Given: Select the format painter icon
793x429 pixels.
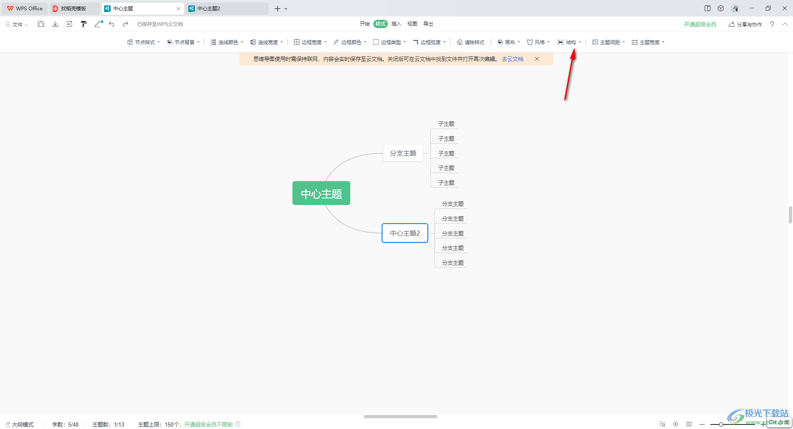Looking at the screenshot, I should pyautogui.click(x=83, y=24).
